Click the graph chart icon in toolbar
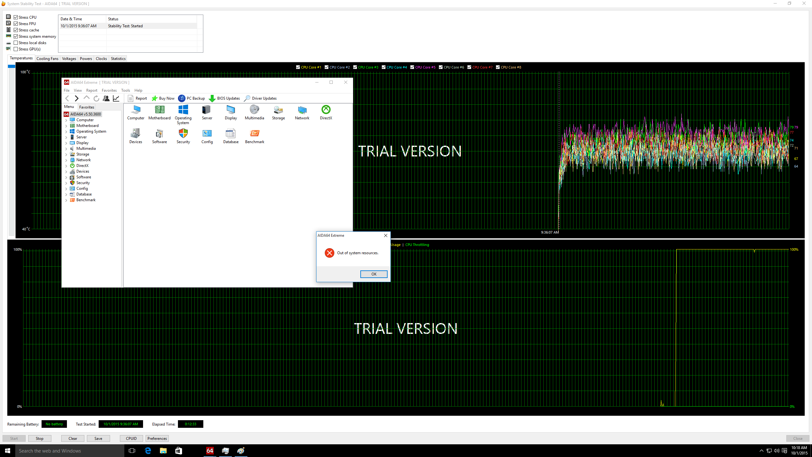 116,98
